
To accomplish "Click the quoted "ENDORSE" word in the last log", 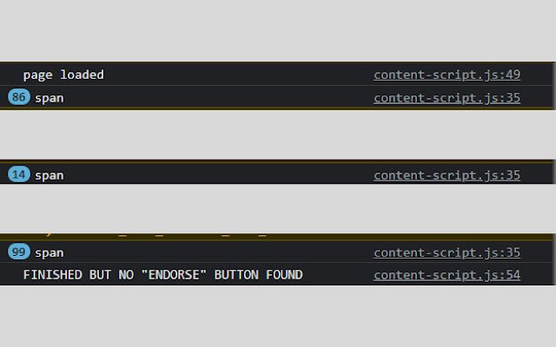I will pos(174,275).
